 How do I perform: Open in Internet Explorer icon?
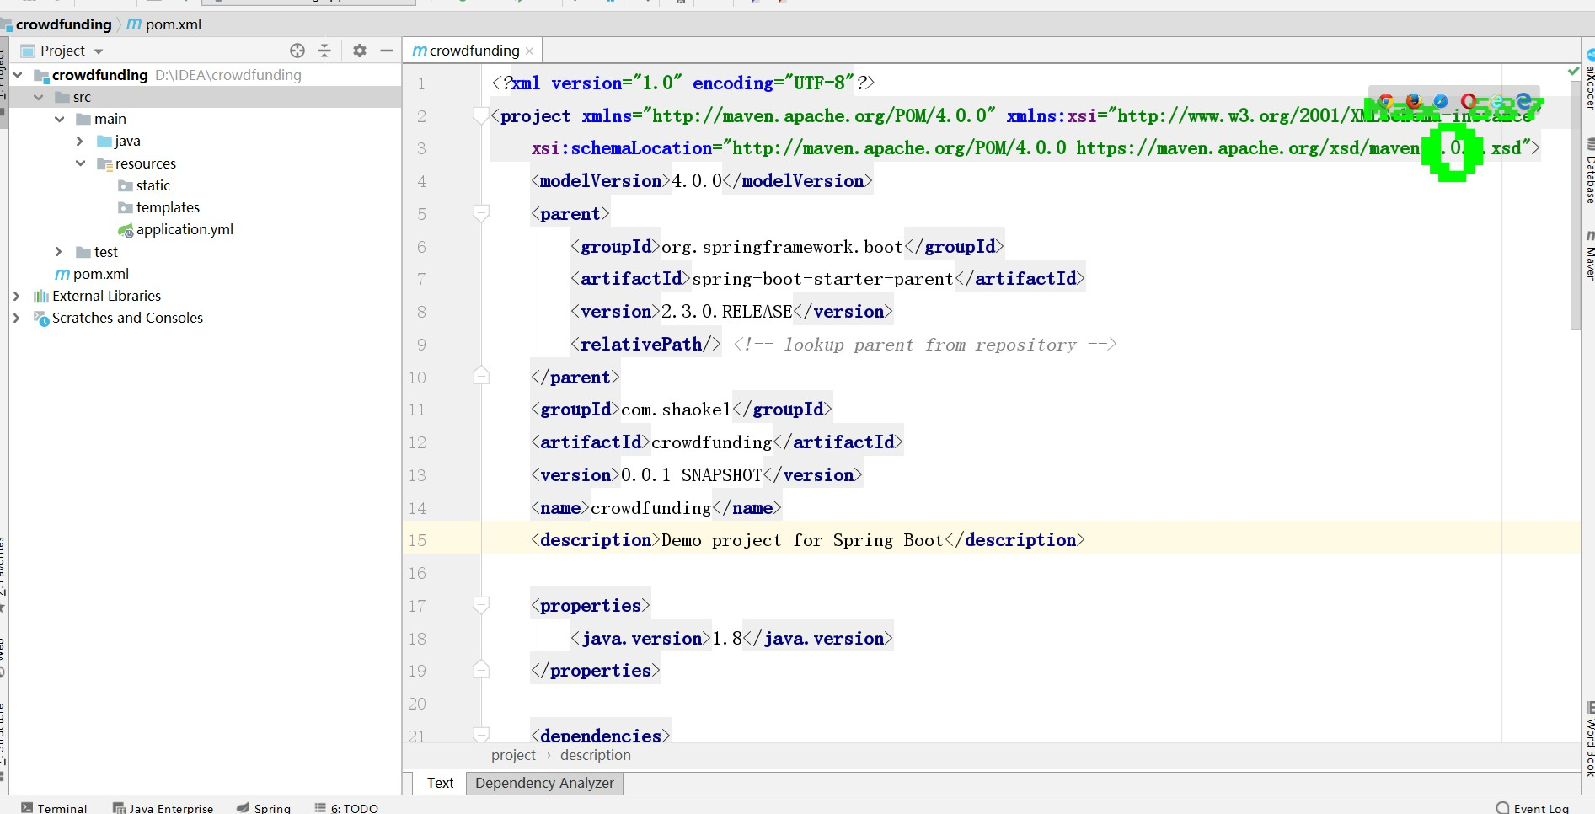[1496, 102]
